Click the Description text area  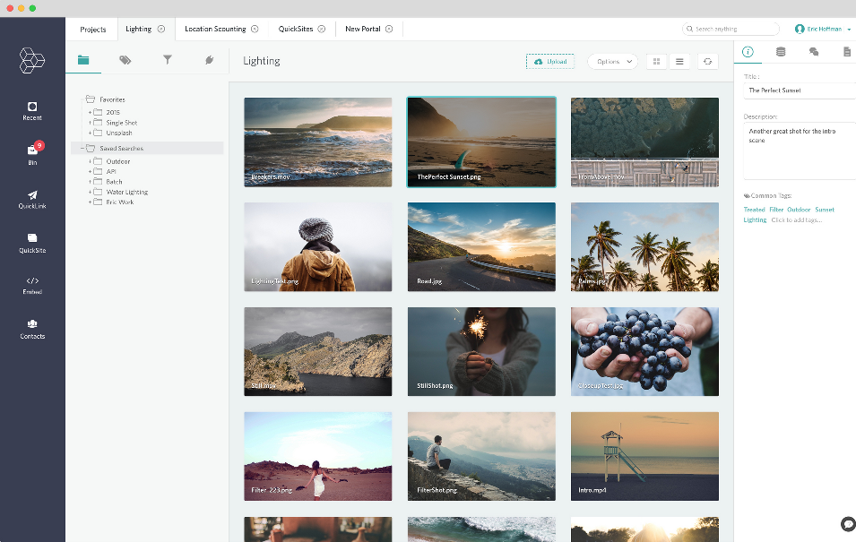click(x=800, y=151)
